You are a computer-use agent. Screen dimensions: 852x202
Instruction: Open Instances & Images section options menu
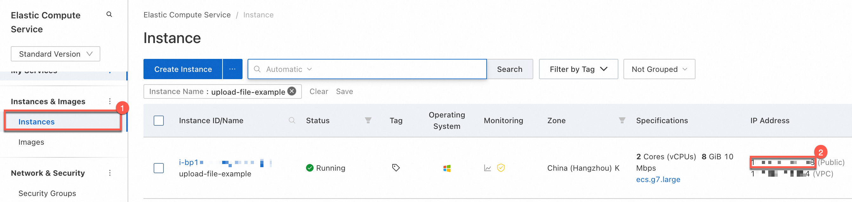tap(110, 101)
